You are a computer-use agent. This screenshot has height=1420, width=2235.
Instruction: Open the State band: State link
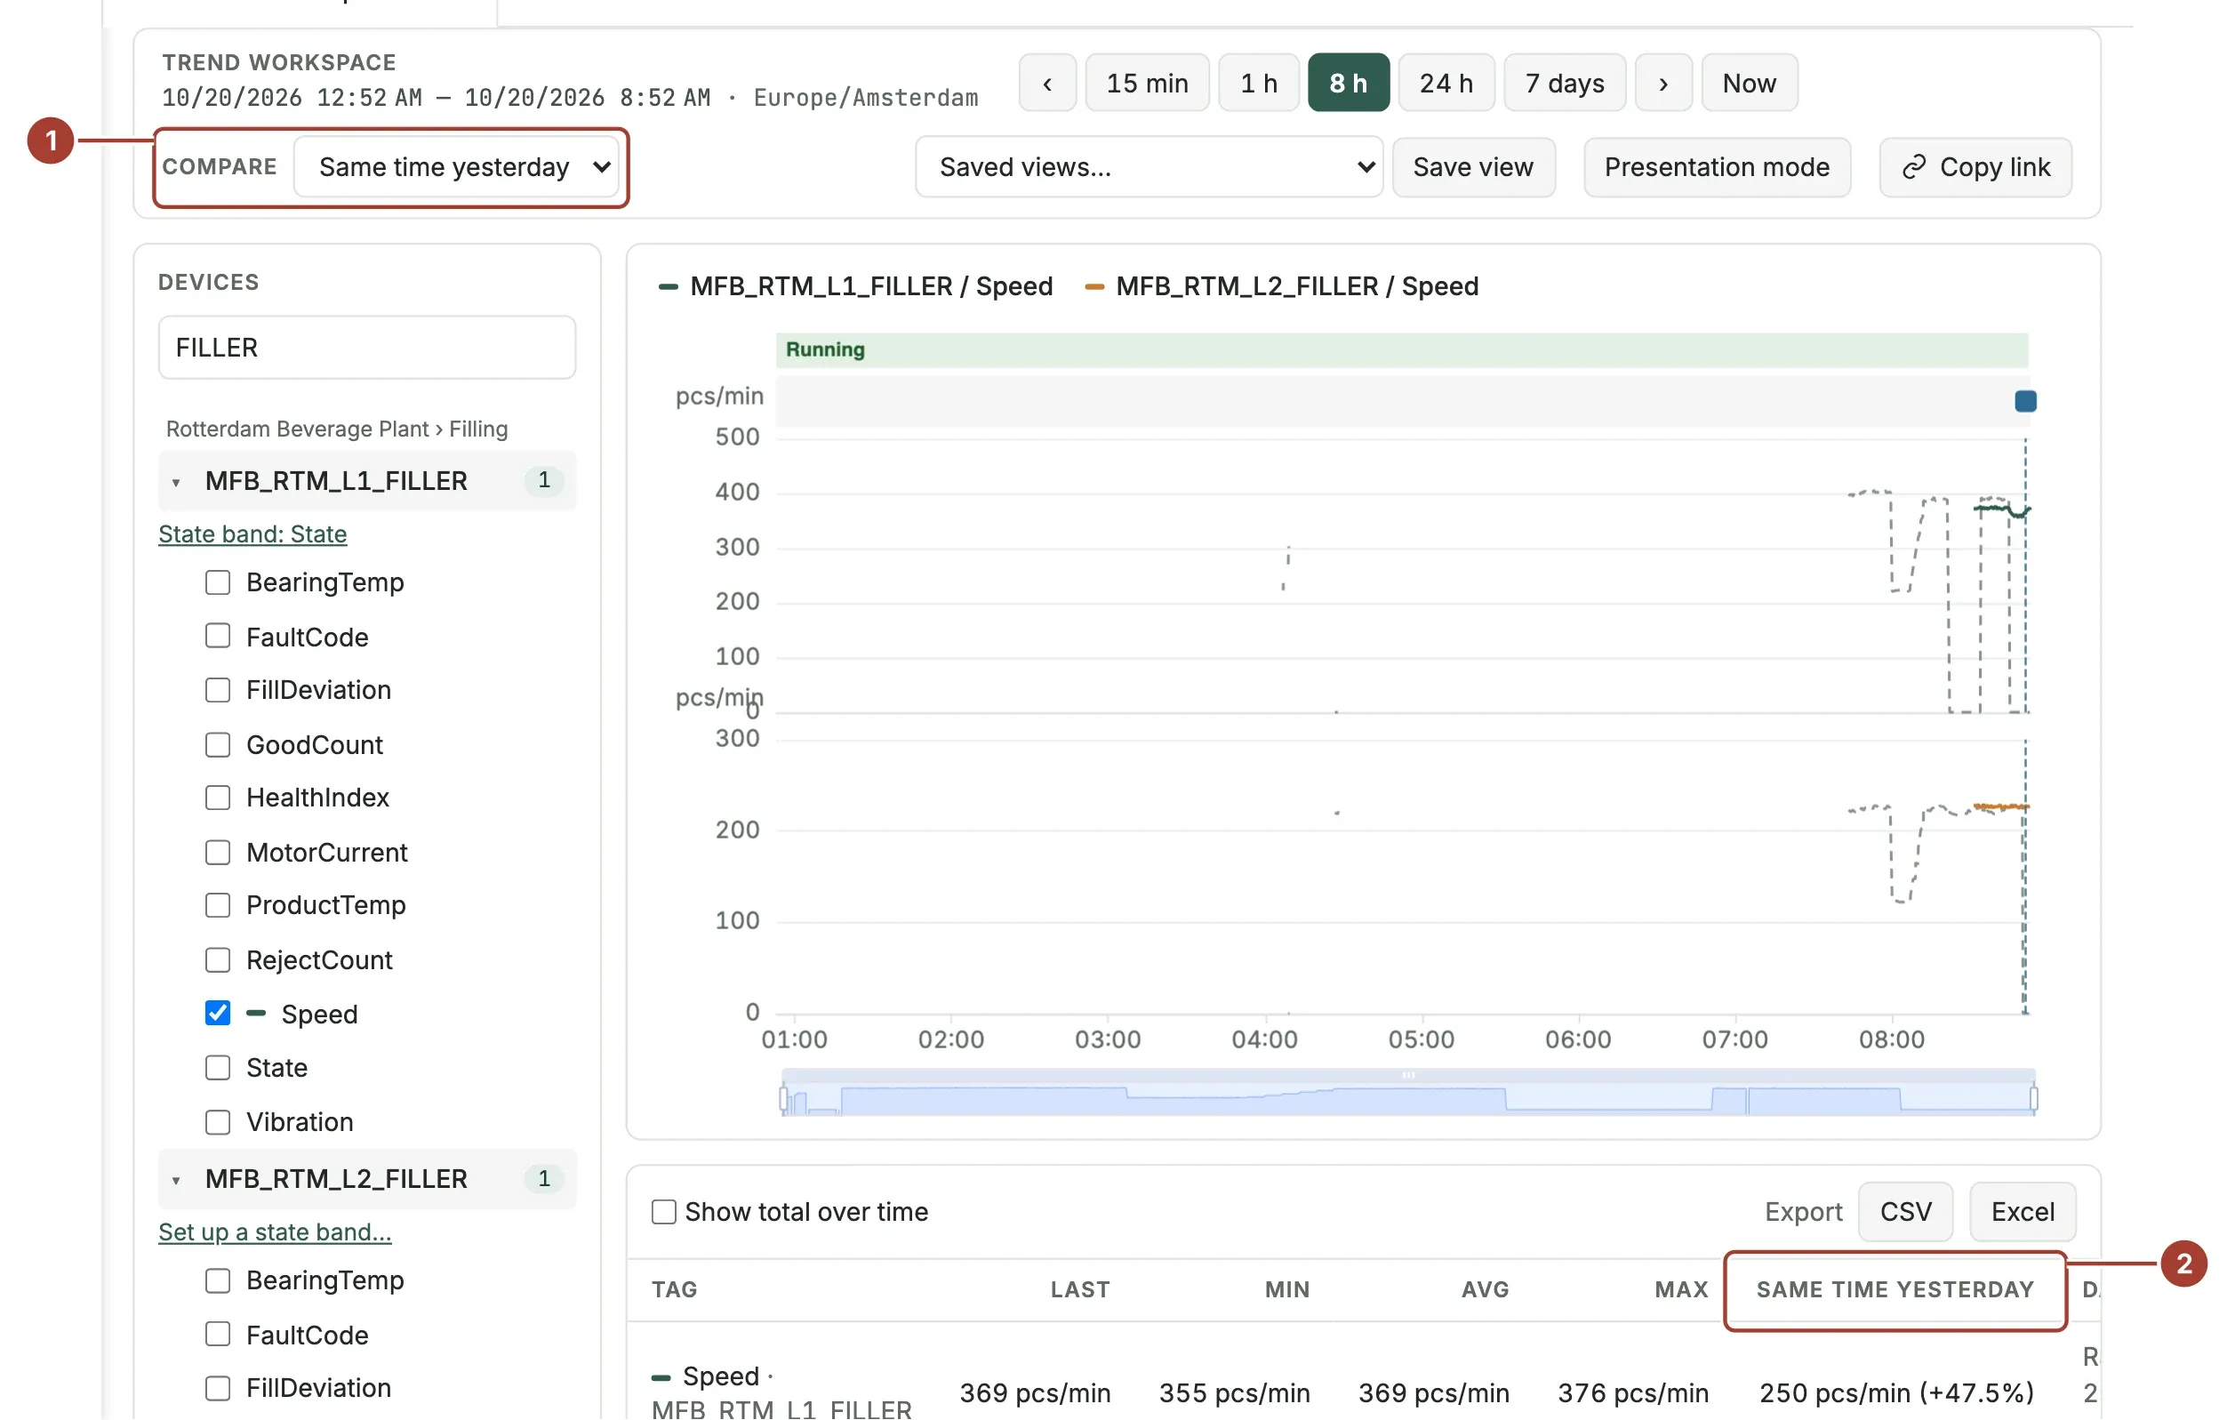coord(252,534)
